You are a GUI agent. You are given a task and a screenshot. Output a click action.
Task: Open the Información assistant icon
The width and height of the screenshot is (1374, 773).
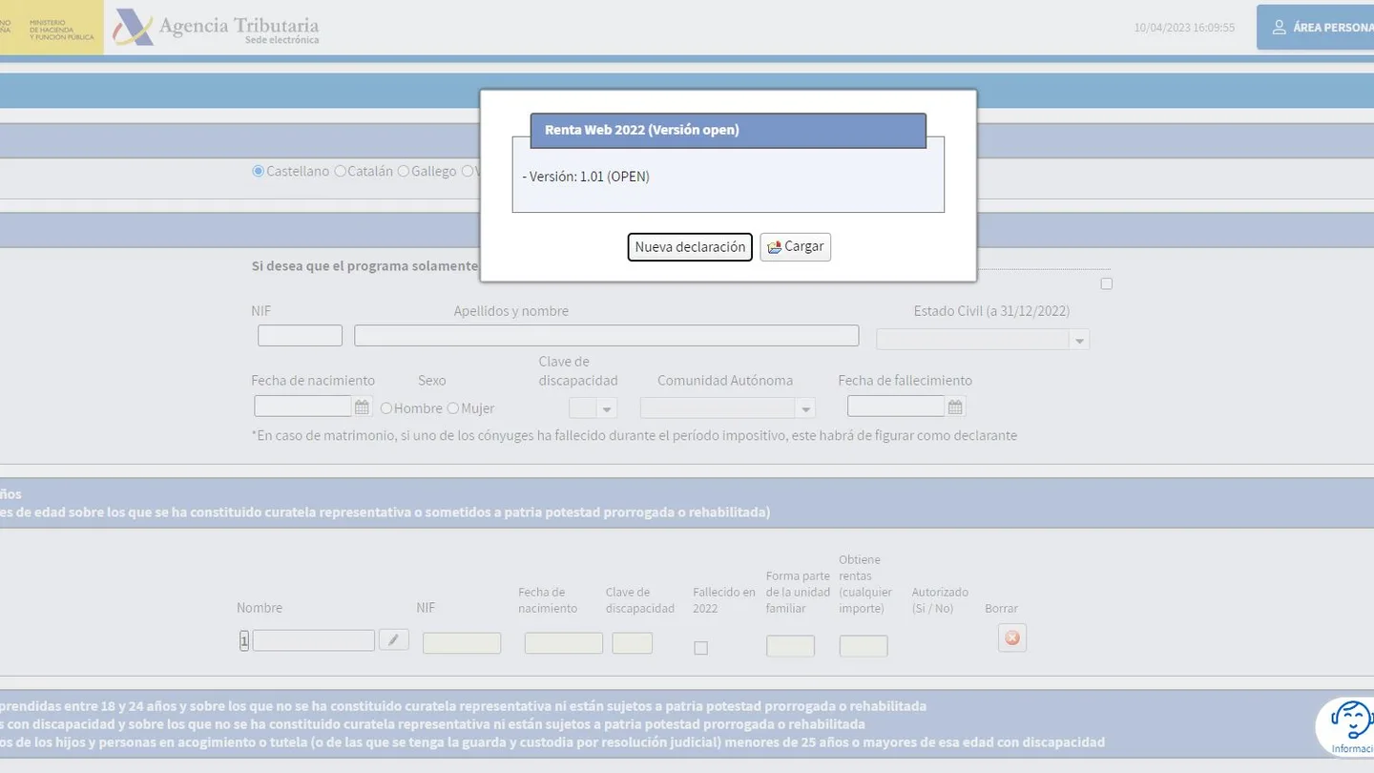[1349, 726]
